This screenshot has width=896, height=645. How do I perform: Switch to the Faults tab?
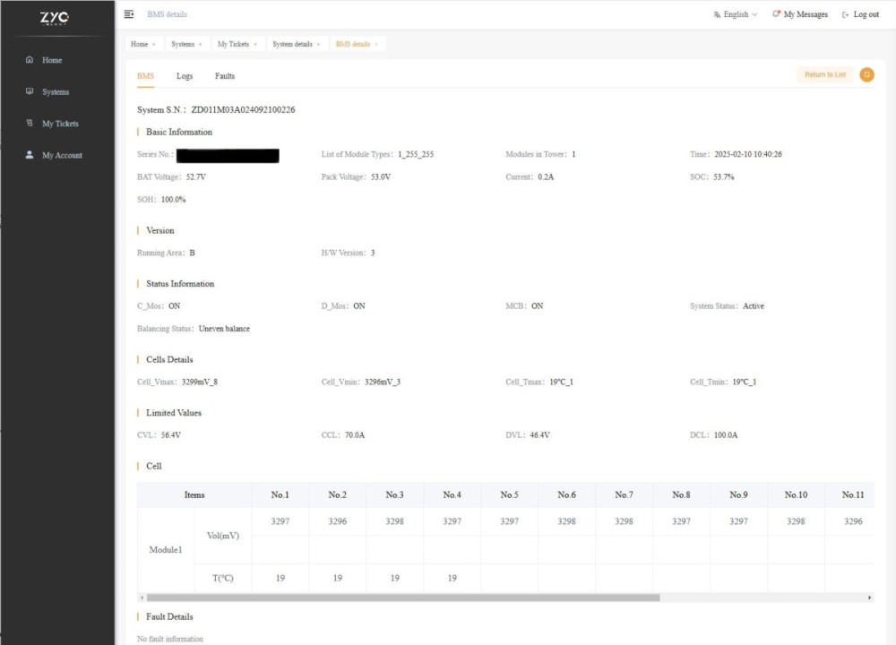click(225, 76)
